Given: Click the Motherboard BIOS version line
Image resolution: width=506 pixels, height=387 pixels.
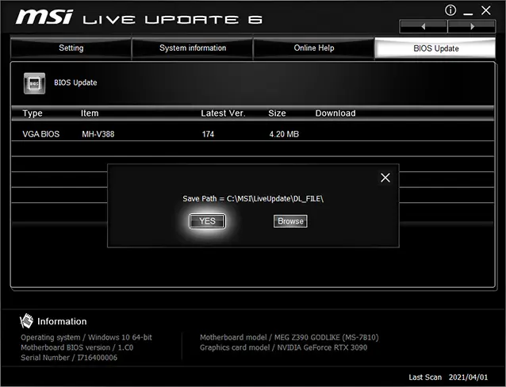Looking at the screenshot, I should tap(77, 347).
